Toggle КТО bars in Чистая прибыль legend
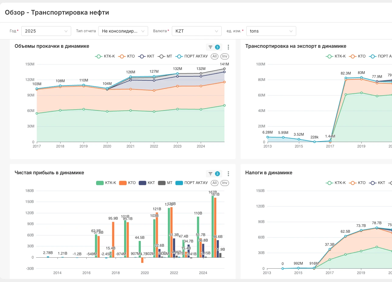This screenshot has width=392, height=282. pos(127,183)
